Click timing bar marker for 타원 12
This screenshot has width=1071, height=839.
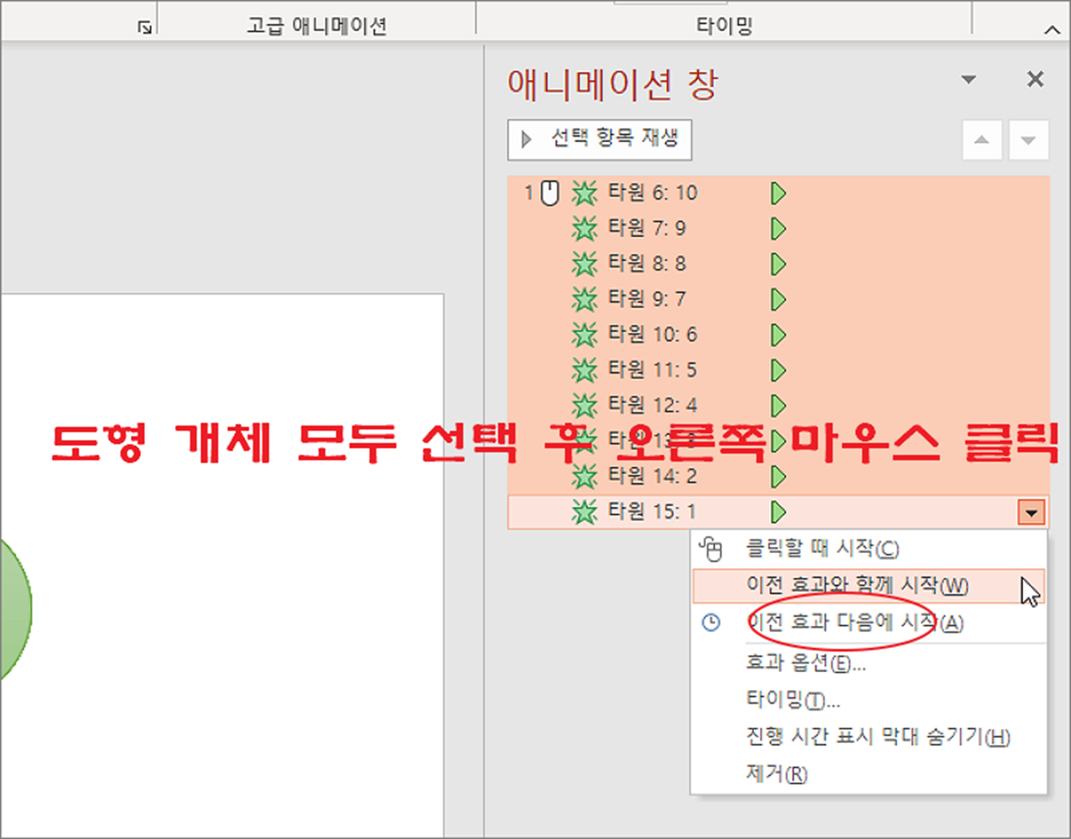(x=778, y=405)
